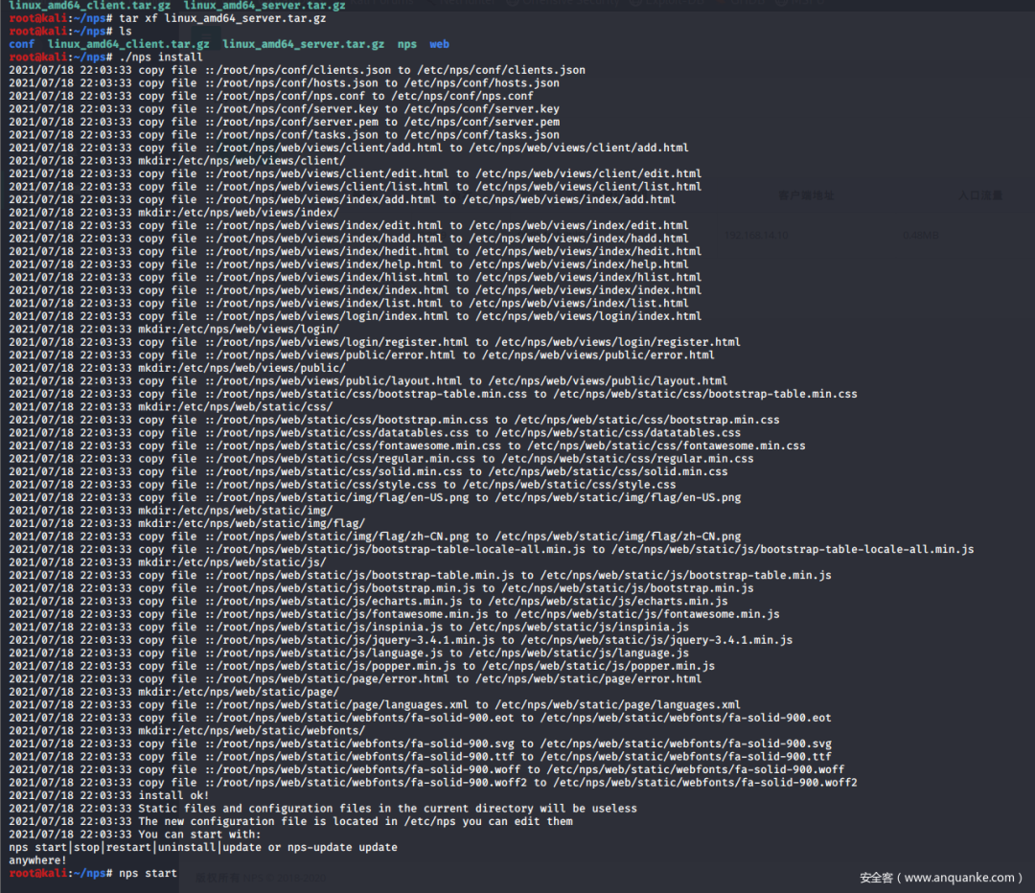Click the 'install ok!' log line
Viewport: 1035px width, 893px height.
[x=109, y=795]
